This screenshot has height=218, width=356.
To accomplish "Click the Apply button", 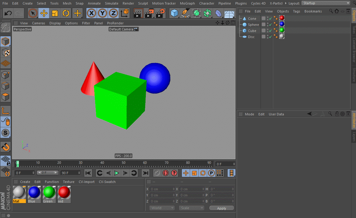I will [x=221, y=208].
